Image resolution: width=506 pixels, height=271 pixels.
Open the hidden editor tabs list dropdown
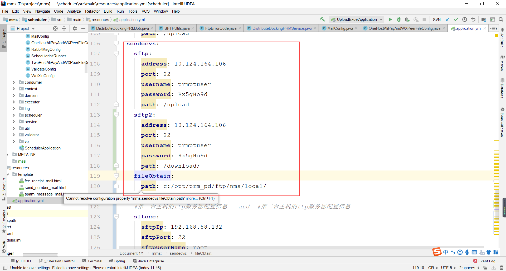click(493, 28)
